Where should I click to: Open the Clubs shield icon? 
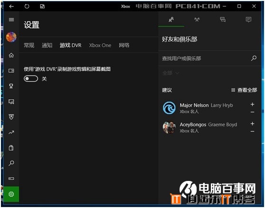11,117
